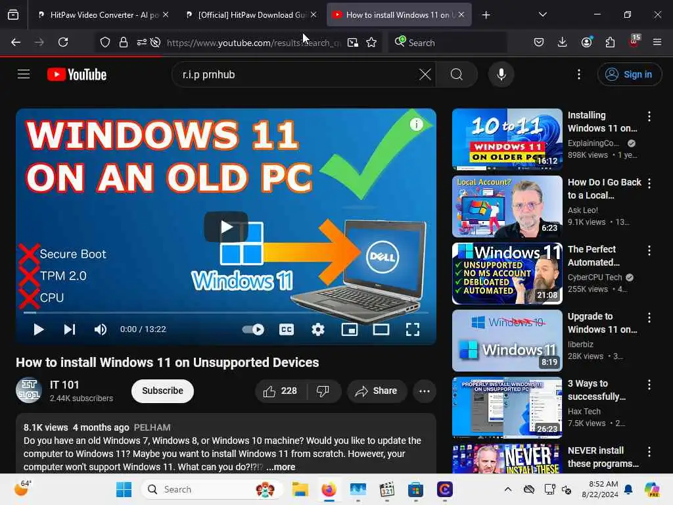Open a new browser tab
The width and height of the screenshot is (673, 505).
486,15
